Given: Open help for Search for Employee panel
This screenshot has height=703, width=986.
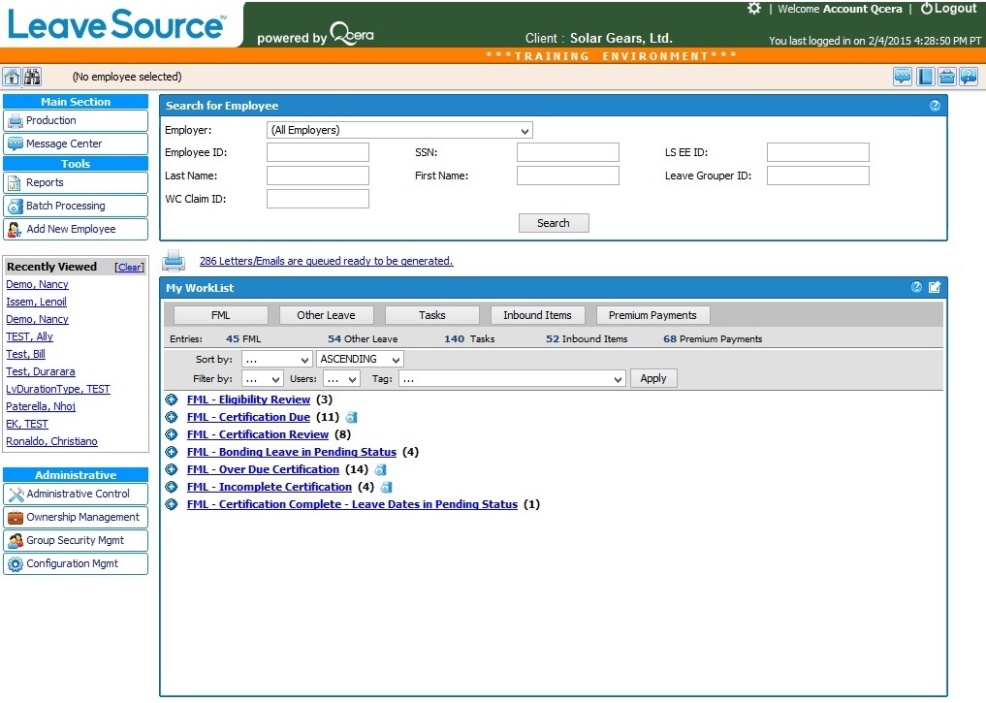Looking at the screenshot, I should click(935, 106).
